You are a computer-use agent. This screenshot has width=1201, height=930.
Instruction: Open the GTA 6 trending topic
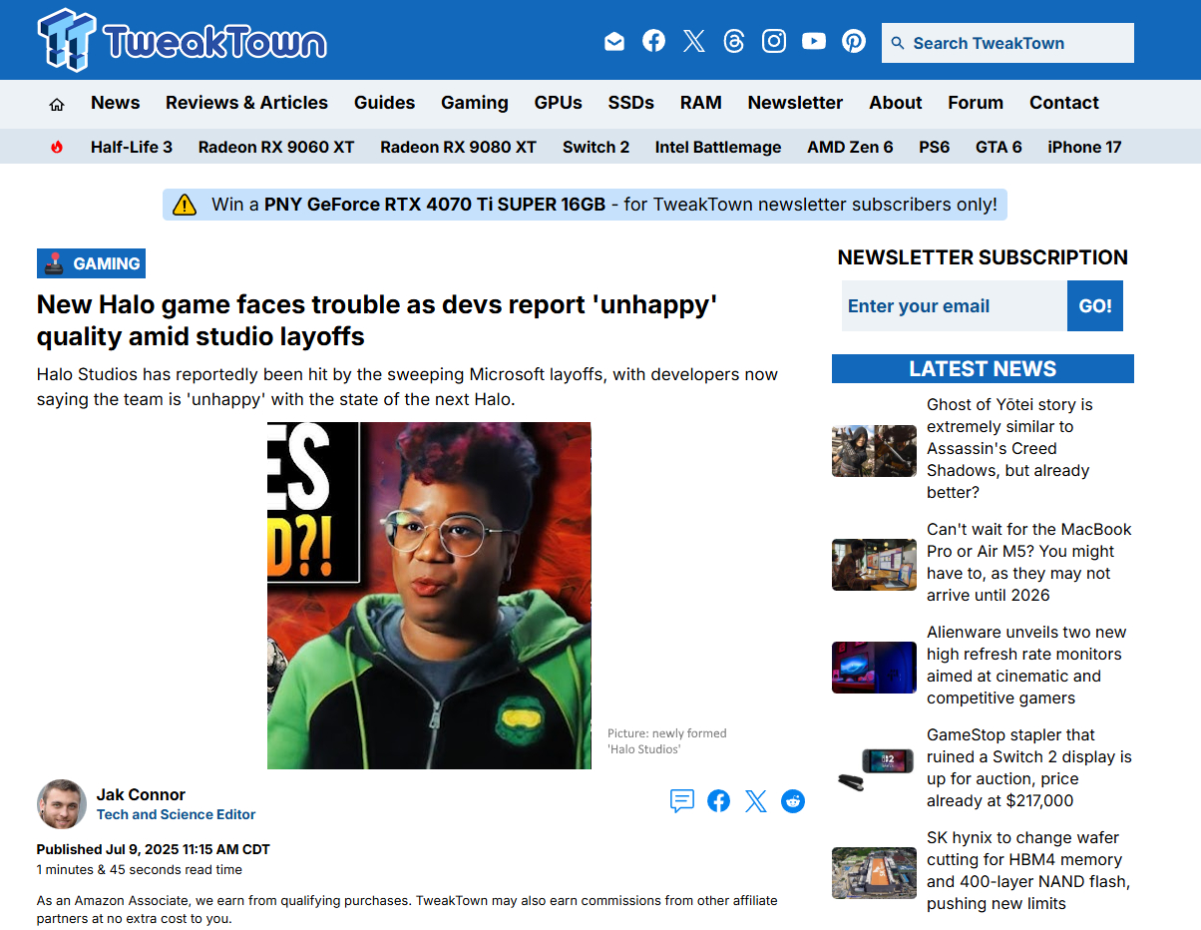(x=999, y=147)
